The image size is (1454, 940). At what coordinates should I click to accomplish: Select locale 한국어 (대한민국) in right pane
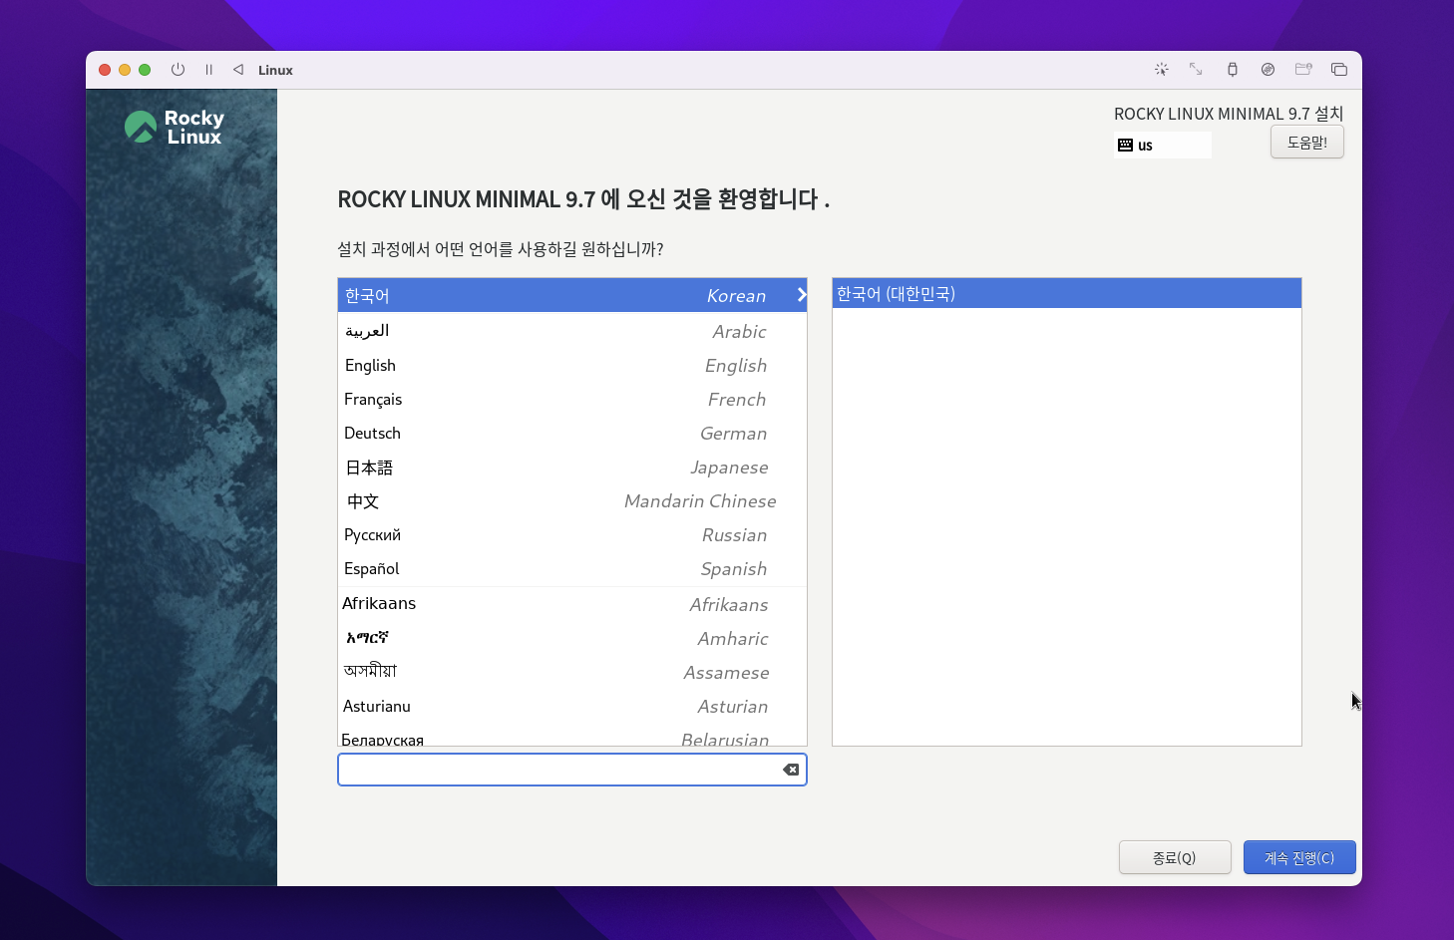pos(1067,293)
